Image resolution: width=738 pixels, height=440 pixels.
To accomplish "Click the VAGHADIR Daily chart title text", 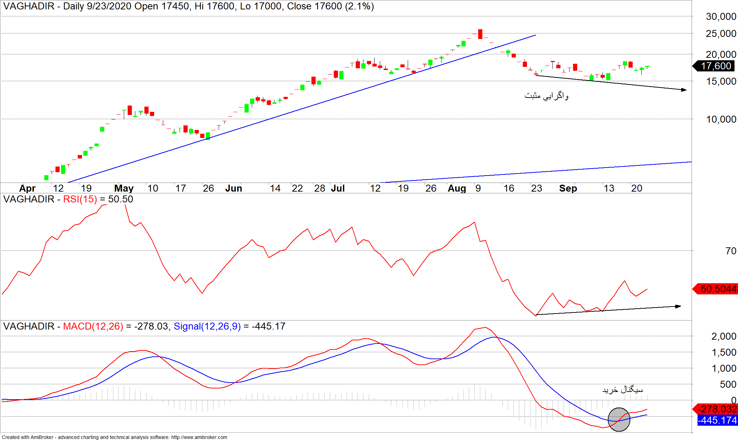I will click(x=188, y=6).
